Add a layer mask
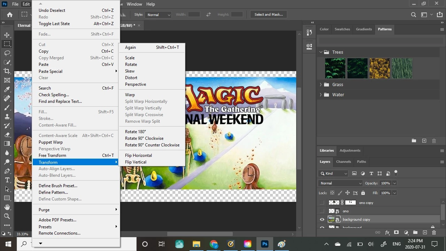Viewport: 446px width, 251px height. tap(396, 233)
